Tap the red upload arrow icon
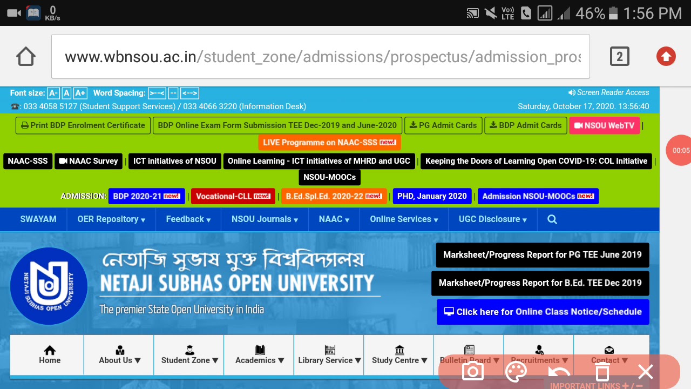Image resolution: width=691 pixels, height=389 pixels. click(666, 56)
